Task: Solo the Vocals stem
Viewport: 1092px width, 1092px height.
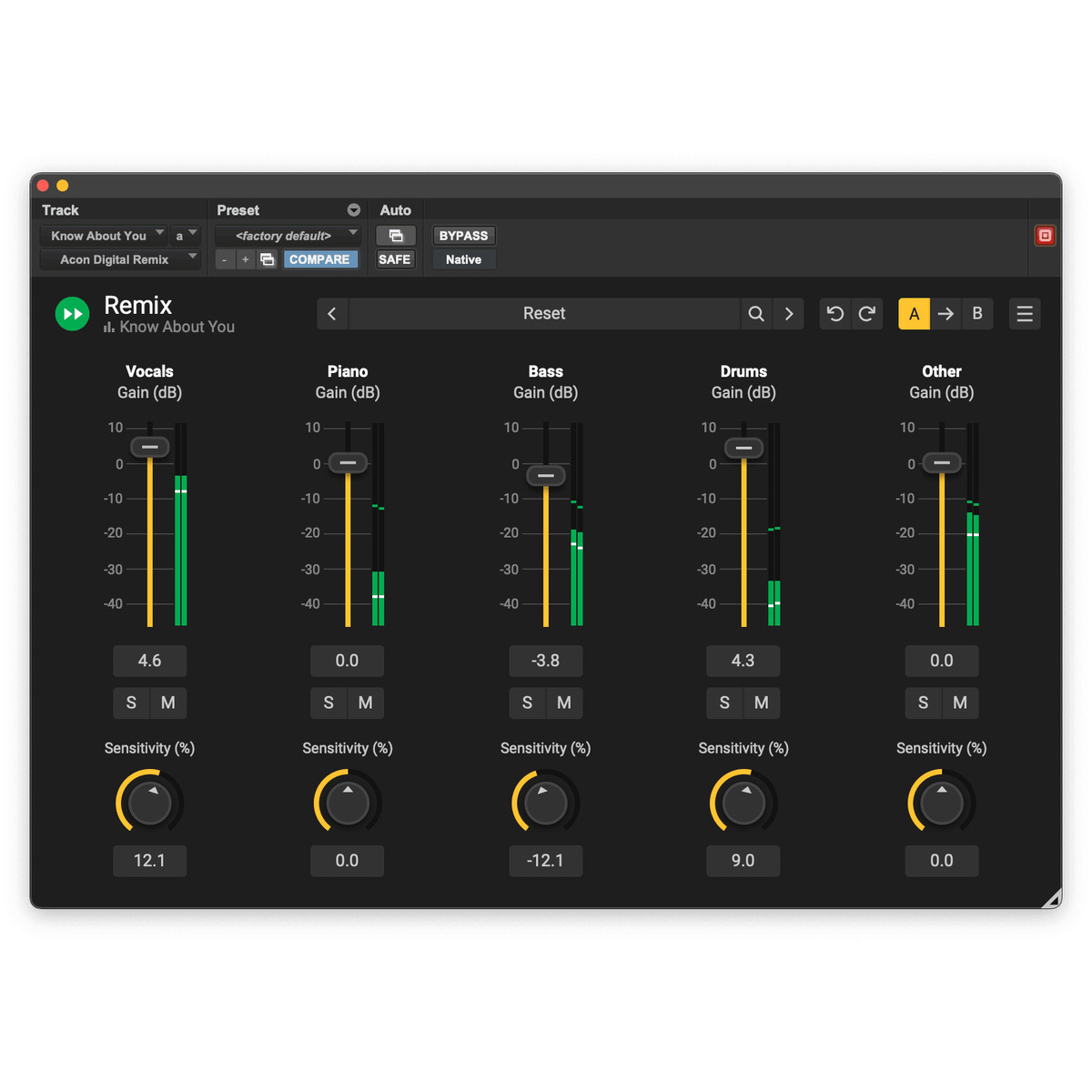Action: click(x=131, y=703)
